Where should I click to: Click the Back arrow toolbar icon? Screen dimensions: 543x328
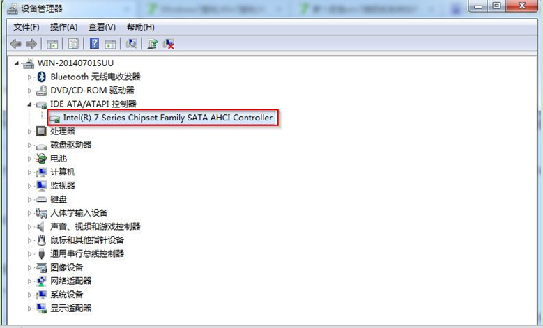tap(15, 44)
